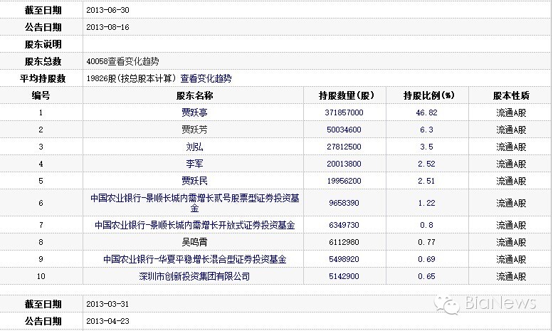Click the percentage value 3.5
The image size is (553, 331).
click(426, 147)
